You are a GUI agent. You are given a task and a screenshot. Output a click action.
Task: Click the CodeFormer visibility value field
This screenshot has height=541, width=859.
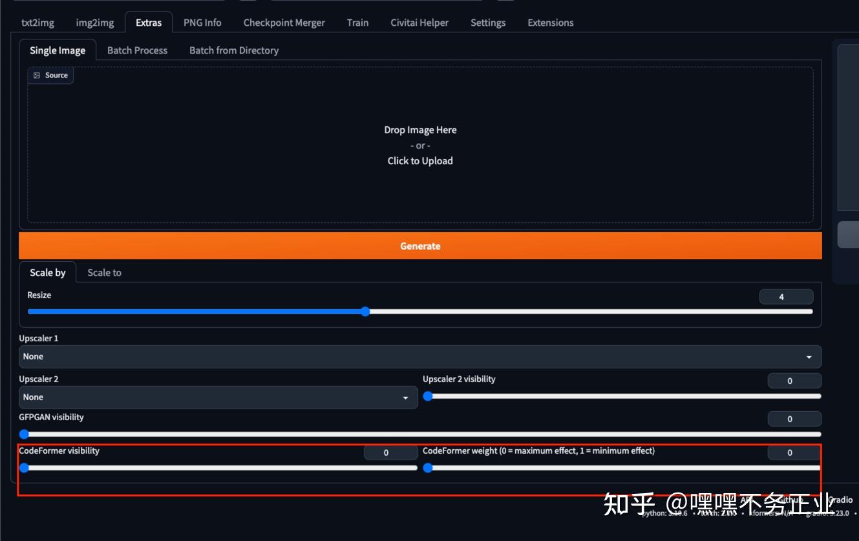[390, 452]
